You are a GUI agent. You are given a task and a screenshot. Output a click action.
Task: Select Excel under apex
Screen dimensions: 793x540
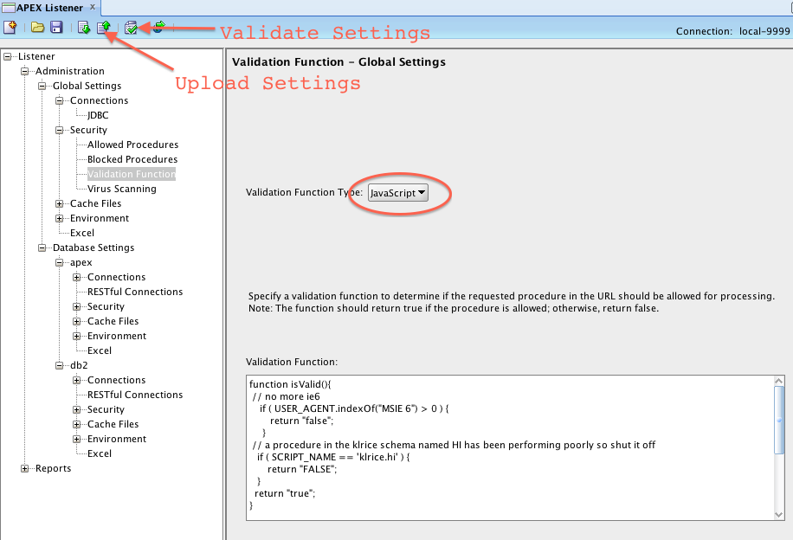click(99, 350)
